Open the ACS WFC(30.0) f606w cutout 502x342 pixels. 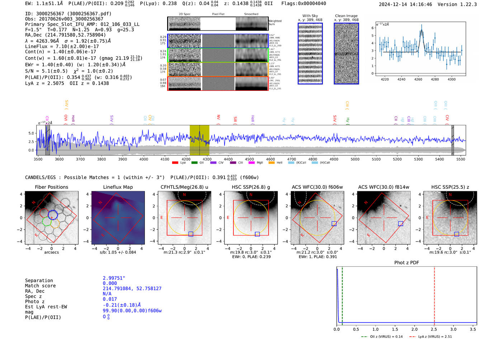(x=317, y=218)
